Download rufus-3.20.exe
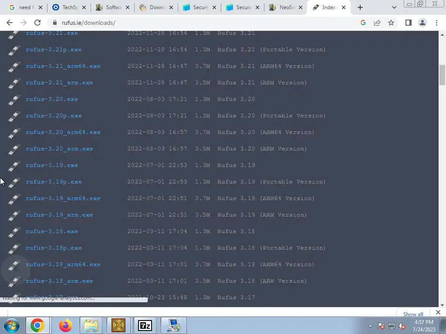Image resolution: width=446 pixels, height=334 pixels. 52,99
